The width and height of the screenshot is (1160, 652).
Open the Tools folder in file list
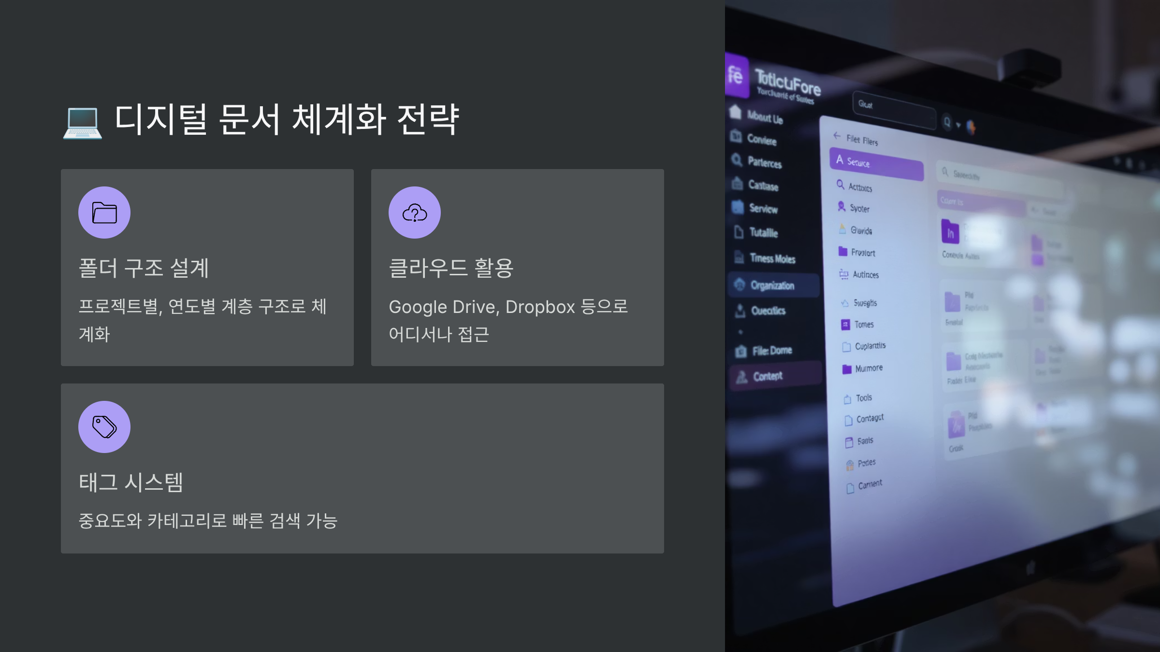(863, 398)
